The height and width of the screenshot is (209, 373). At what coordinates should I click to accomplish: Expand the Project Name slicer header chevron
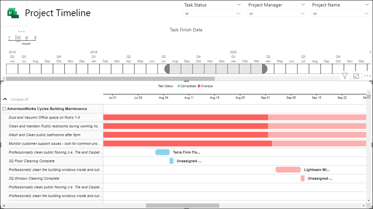366,4
